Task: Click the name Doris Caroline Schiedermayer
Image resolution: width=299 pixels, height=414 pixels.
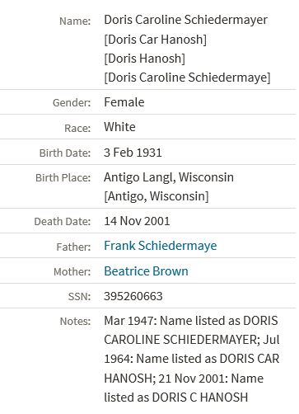Action: coord(185,20)
